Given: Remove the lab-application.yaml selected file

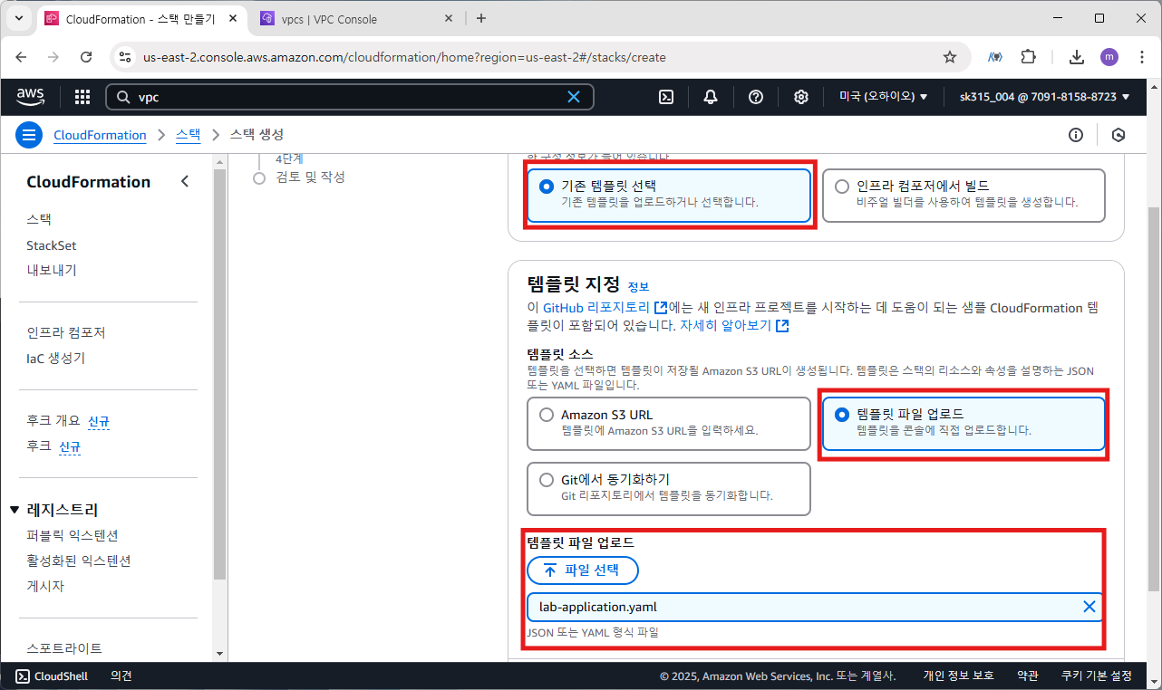Looking at the screenshot, I should 1089,607.
